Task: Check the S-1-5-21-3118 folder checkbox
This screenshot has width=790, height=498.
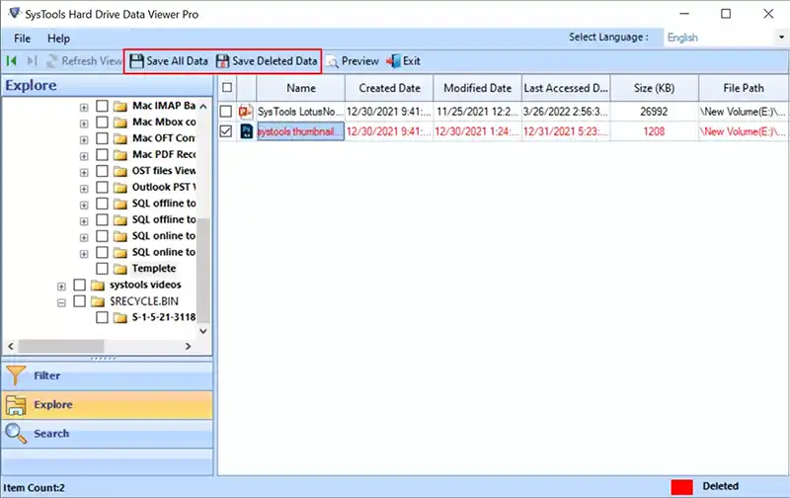Action: (103, 317)
